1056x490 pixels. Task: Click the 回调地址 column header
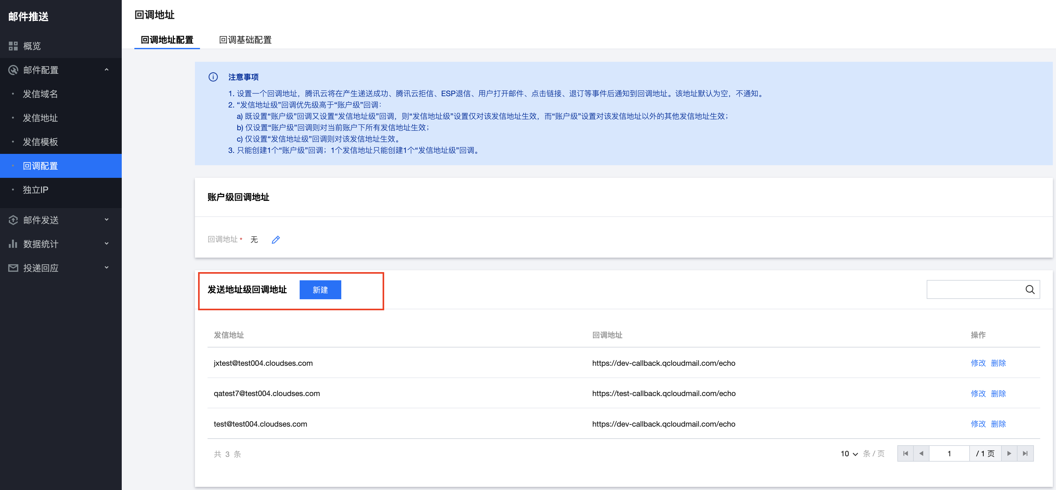pyautogui.click(x=607, y=335)
